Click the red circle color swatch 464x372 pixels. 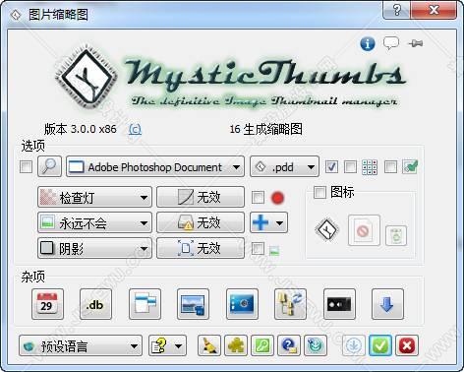click(x=277, y=198)
